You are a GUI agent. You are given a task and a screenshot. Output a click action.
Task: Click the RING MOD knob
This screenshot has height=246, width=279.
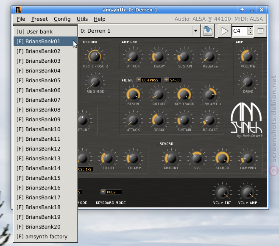pyautogui.click(x=95, y=82)
